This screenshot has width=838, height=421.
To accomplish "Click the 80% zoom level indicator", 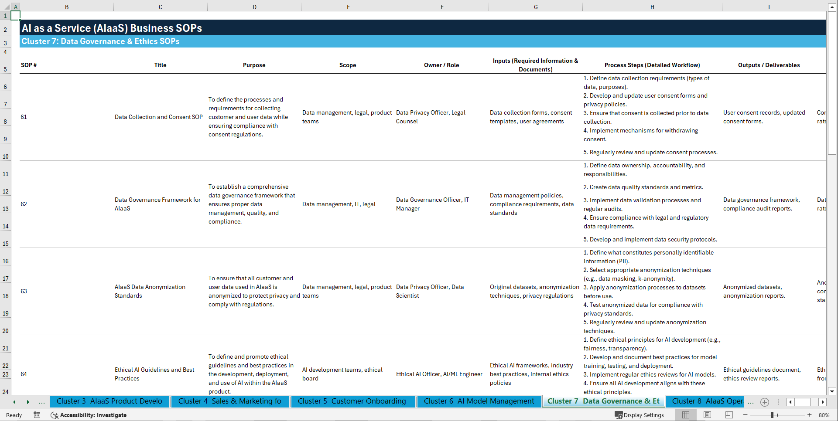I will pos(824,415).
